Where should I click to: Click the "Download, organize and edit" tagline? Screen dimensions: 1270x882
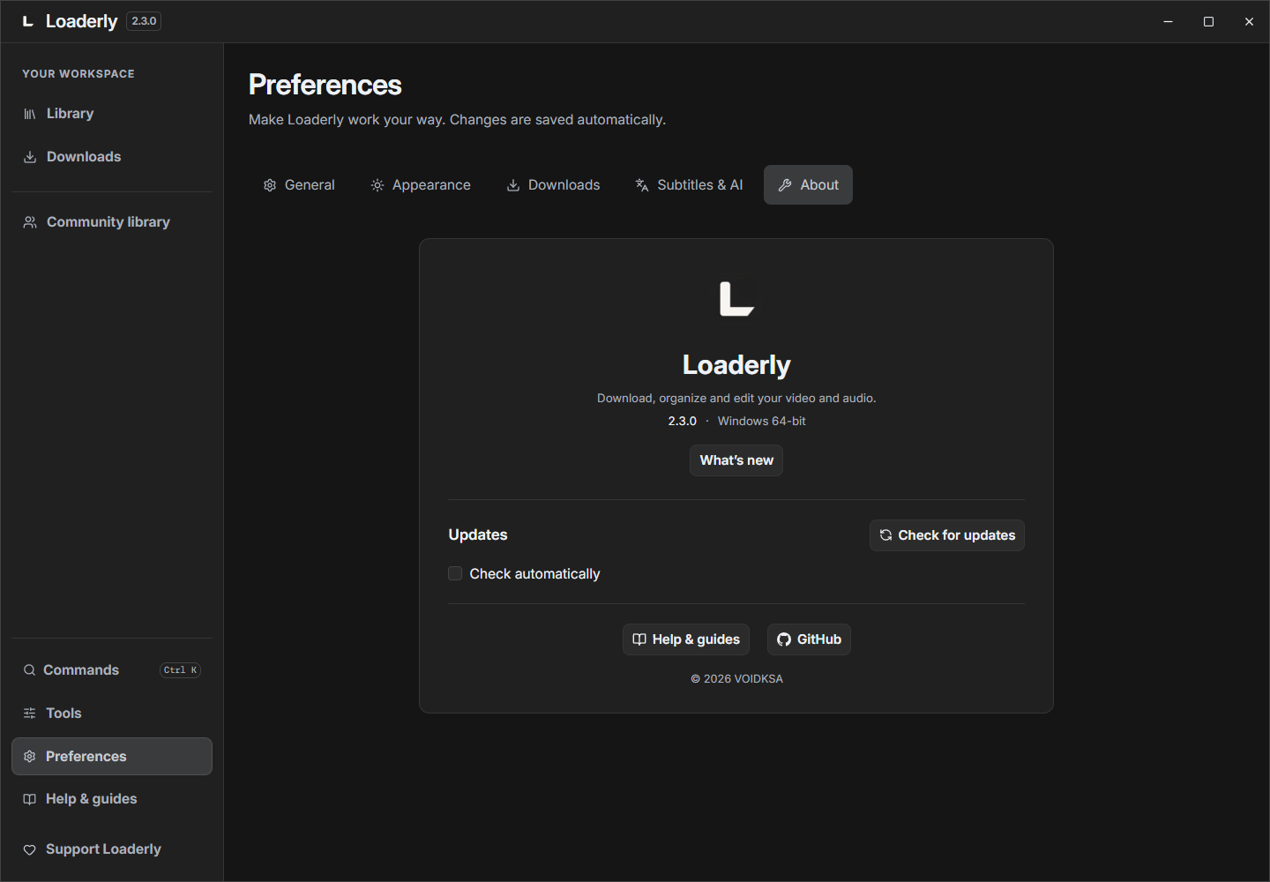(x=736, y=399)
